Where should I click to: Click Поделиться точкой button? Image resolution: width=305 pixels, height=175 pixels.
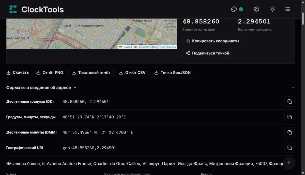pos(207,53)
